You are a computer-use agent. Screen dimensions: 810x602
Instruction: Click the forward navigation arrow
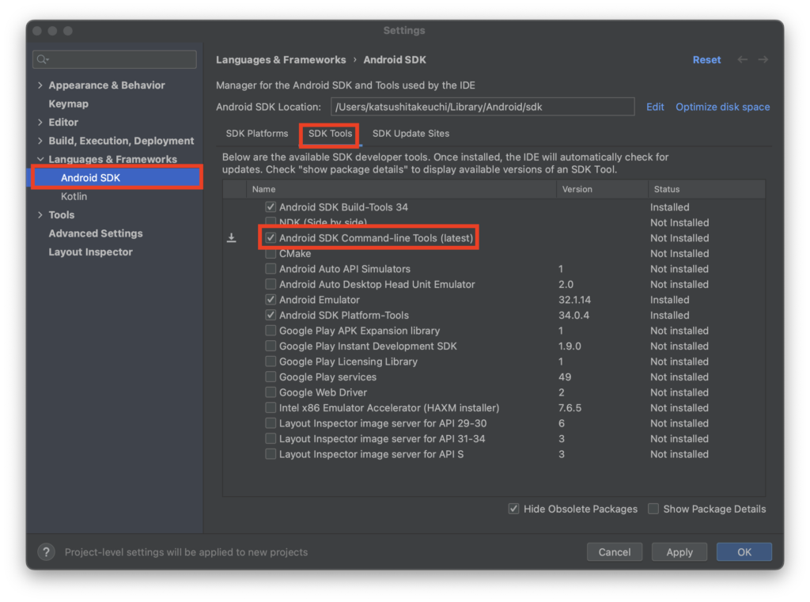tap(763, 60)
